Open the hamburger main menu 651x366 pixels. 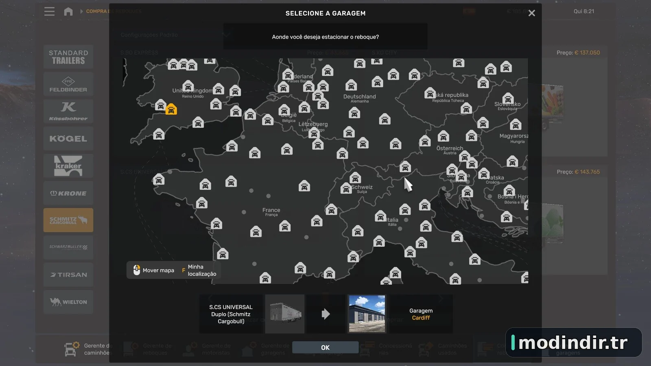point(49,11)
